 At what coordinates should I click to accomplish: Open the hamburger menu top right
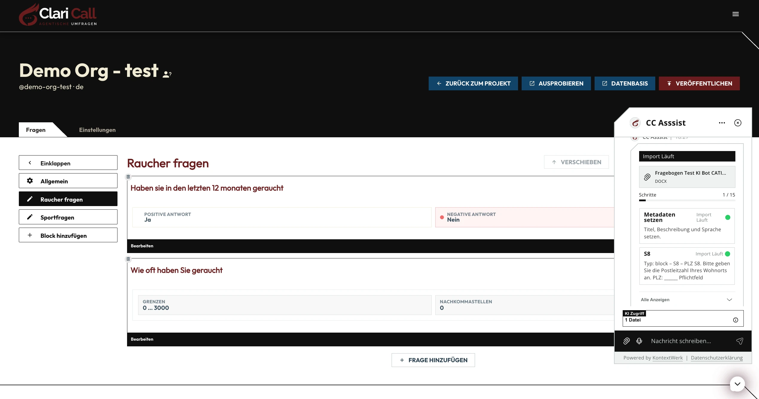click(735, 14)
